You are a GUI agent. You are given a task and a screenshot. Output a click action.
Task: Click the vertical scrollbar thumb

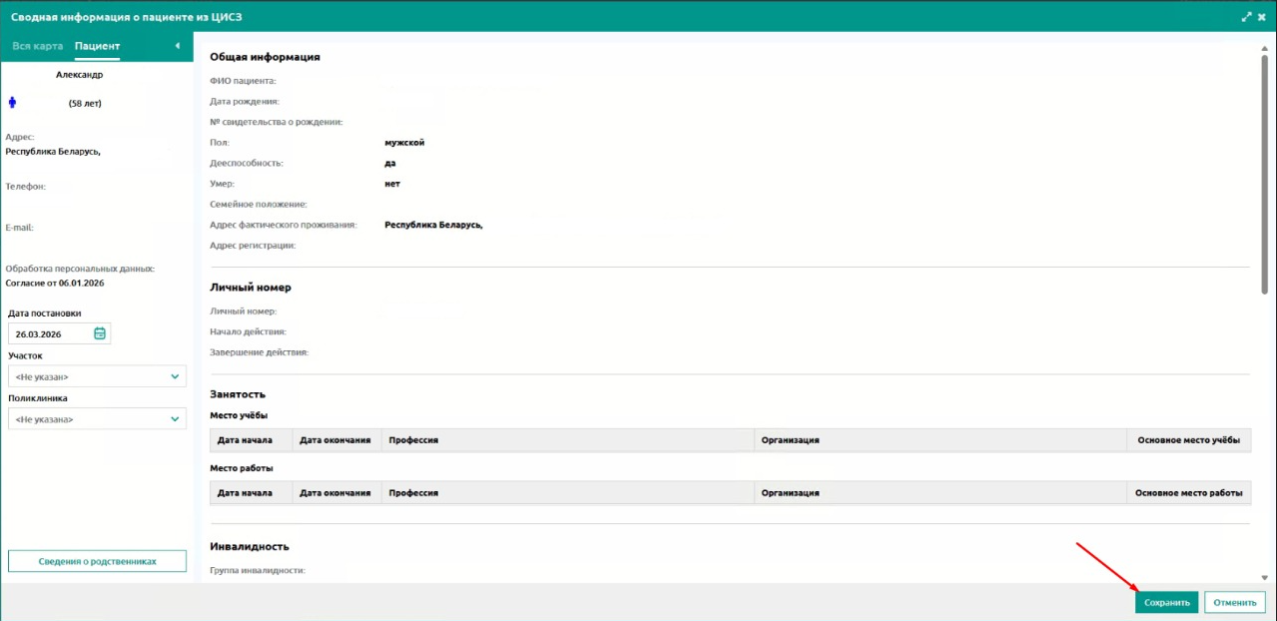1265,173
